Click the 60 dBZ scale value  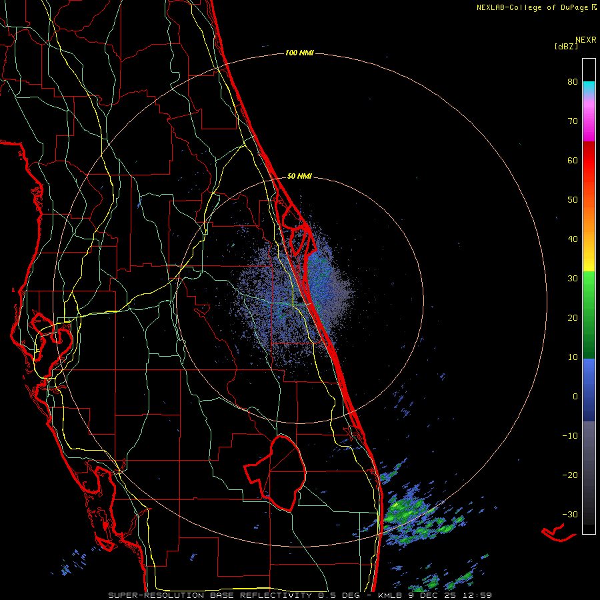point(573,161)
